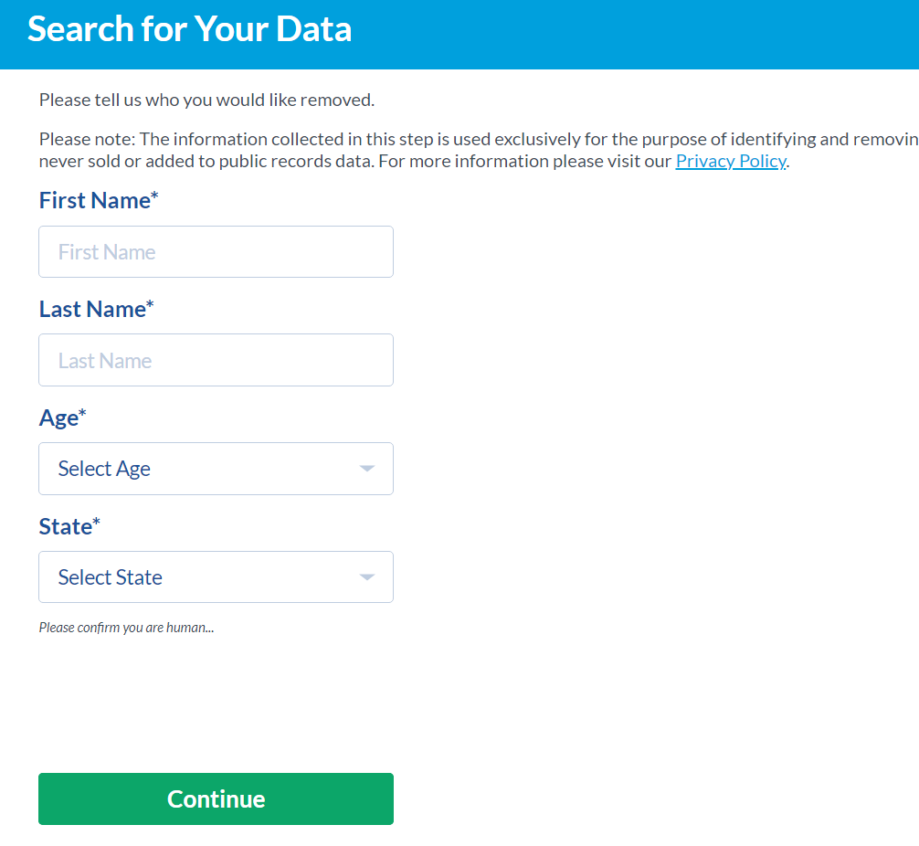The image size is (919, 846).
Task: Click the State dropdown arrow icon
Action: (x=367, y=576)
